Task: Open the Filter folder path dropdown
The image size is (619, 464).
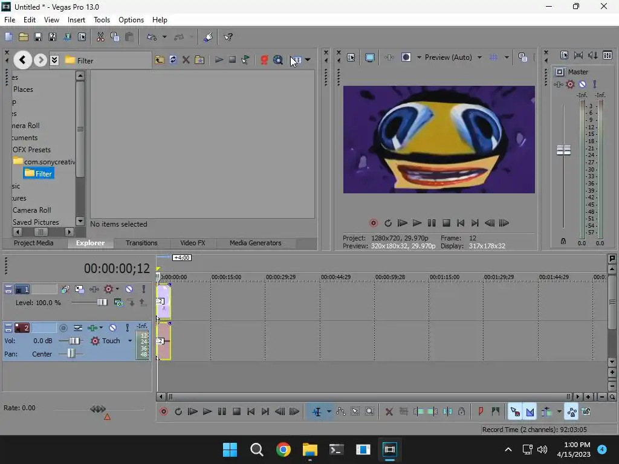Action: pyautogui.click(x=54, y=60)
